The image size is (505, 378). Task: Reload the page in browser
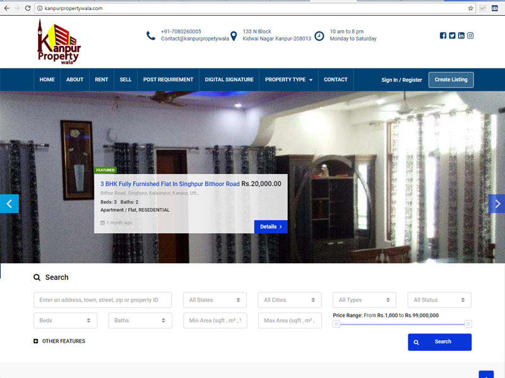28,8
